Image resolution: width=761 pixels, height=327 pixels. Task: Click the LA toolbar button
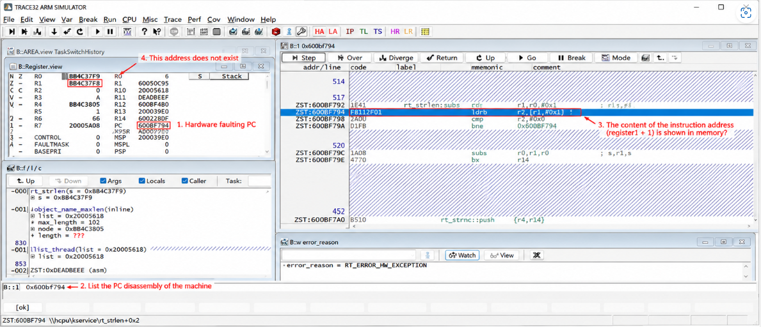[x=332, y=31]
